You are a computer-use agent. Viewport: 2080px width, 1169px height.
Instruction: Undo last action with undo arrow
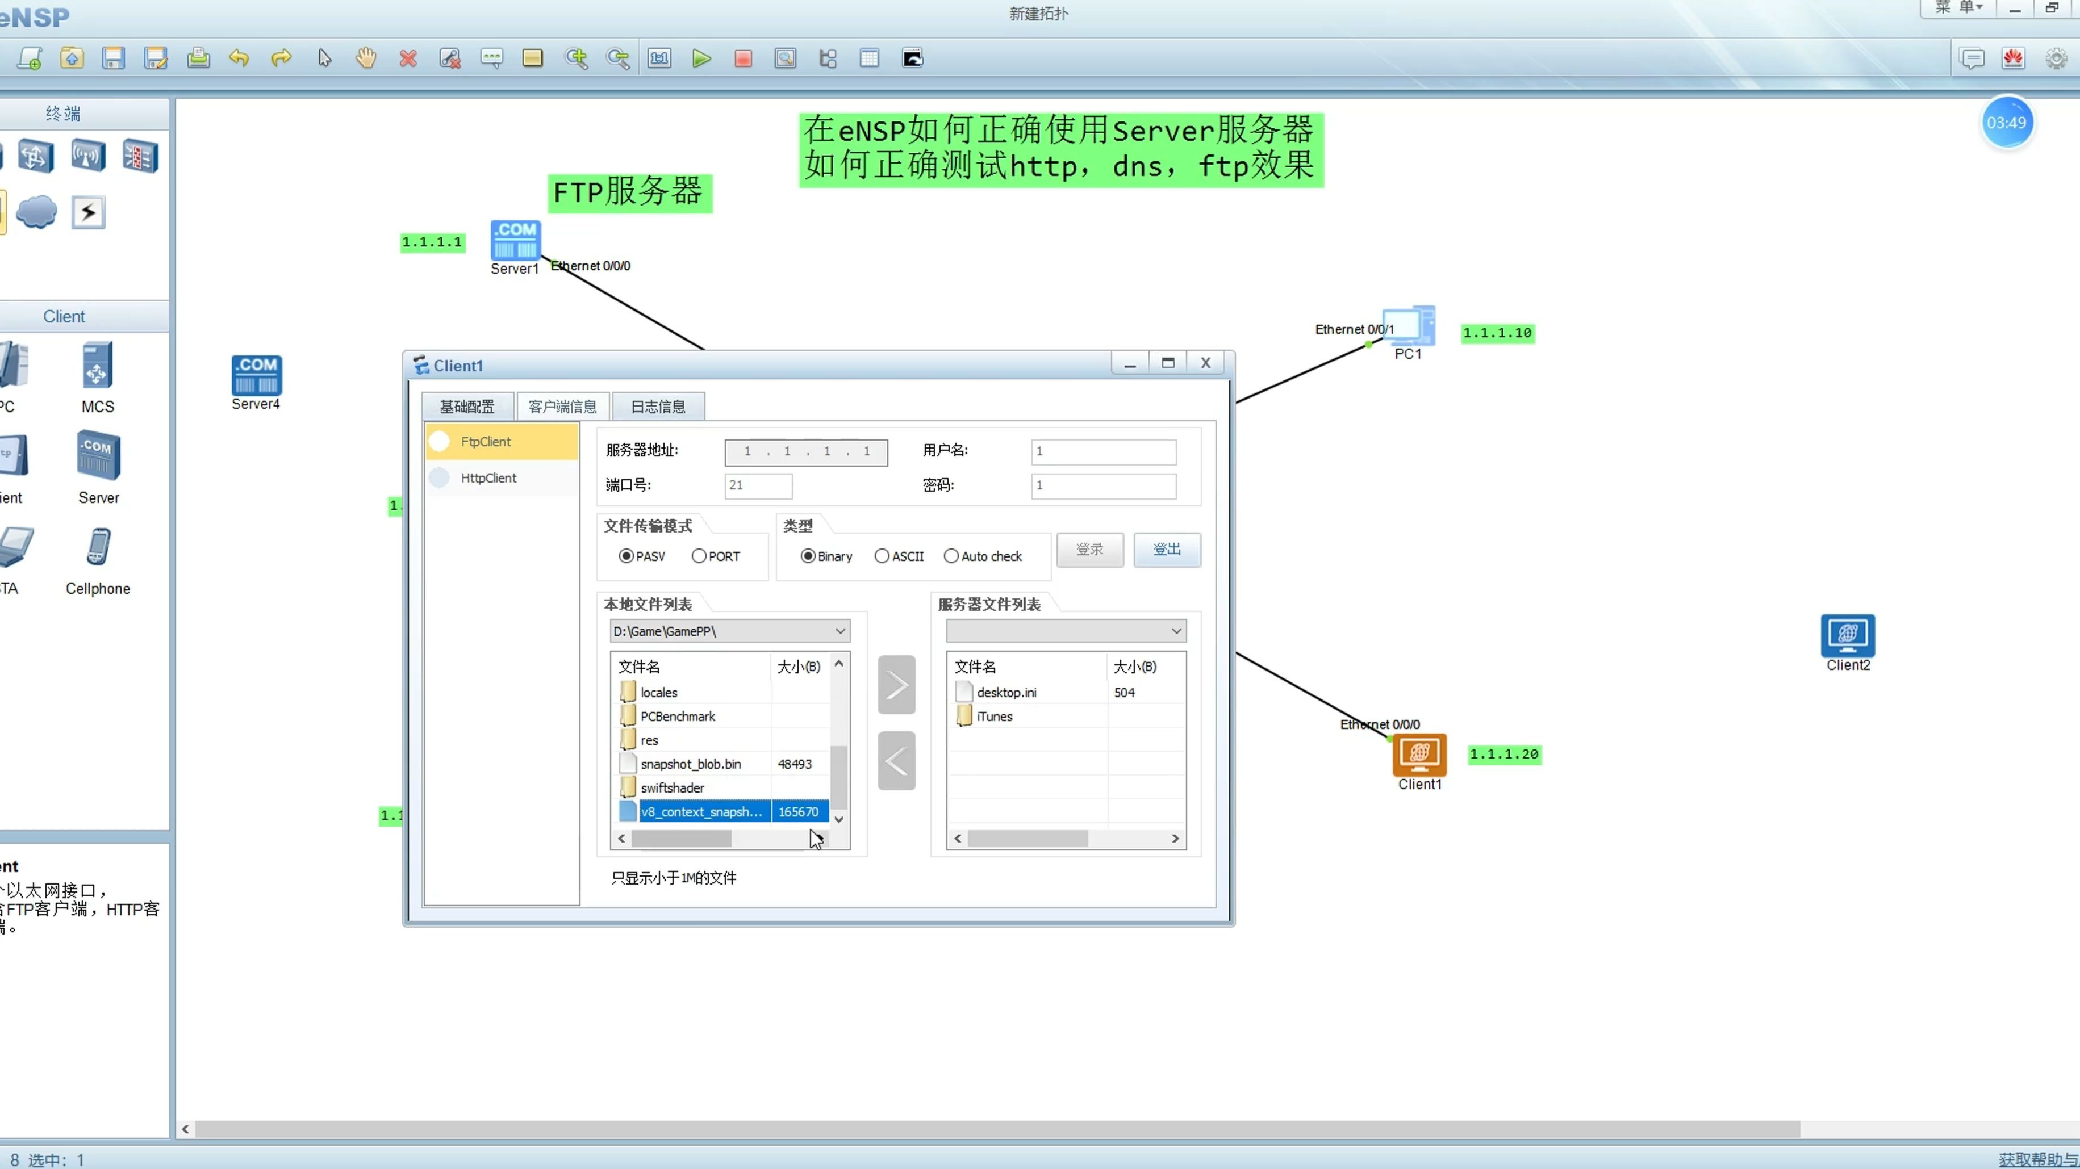tap(239, 58)
